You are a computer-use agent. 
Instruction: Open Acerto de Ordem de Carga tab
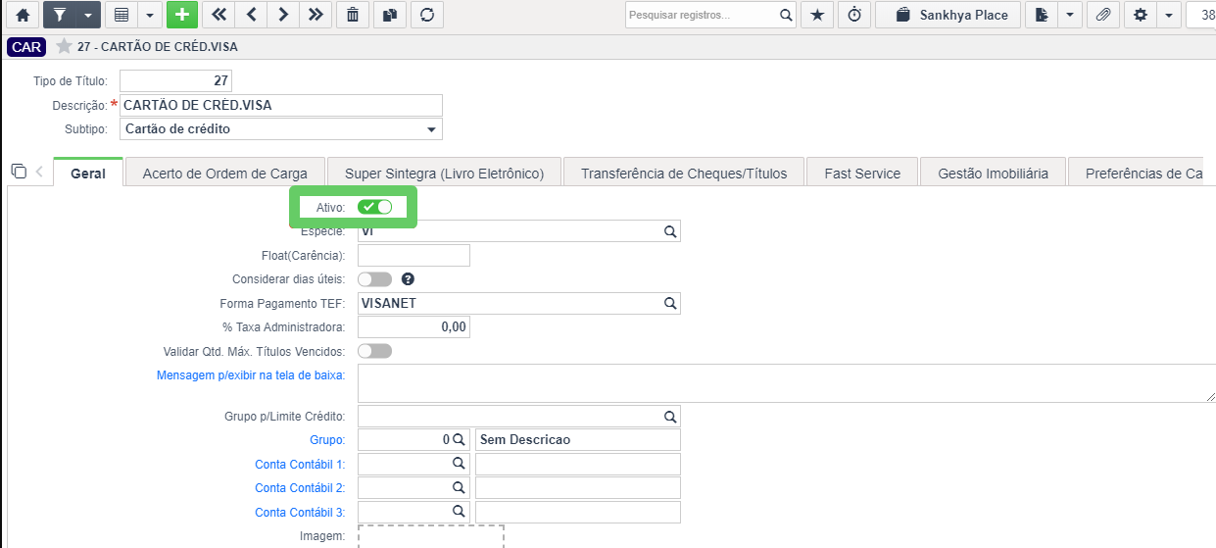[225, 174]
